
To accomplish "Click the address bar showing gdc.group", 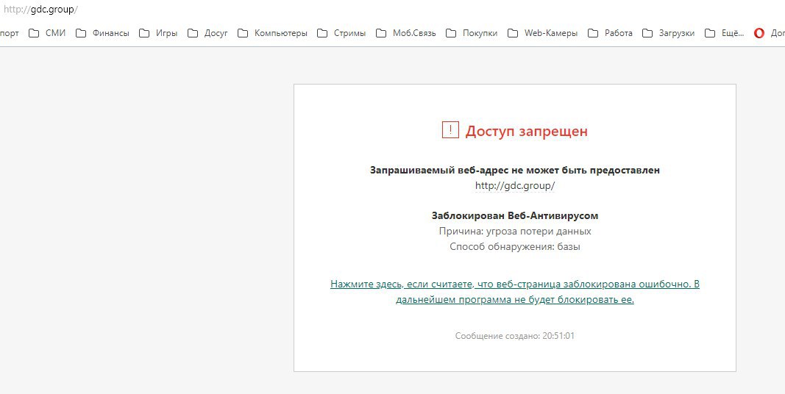I will [x=40, y=9].
